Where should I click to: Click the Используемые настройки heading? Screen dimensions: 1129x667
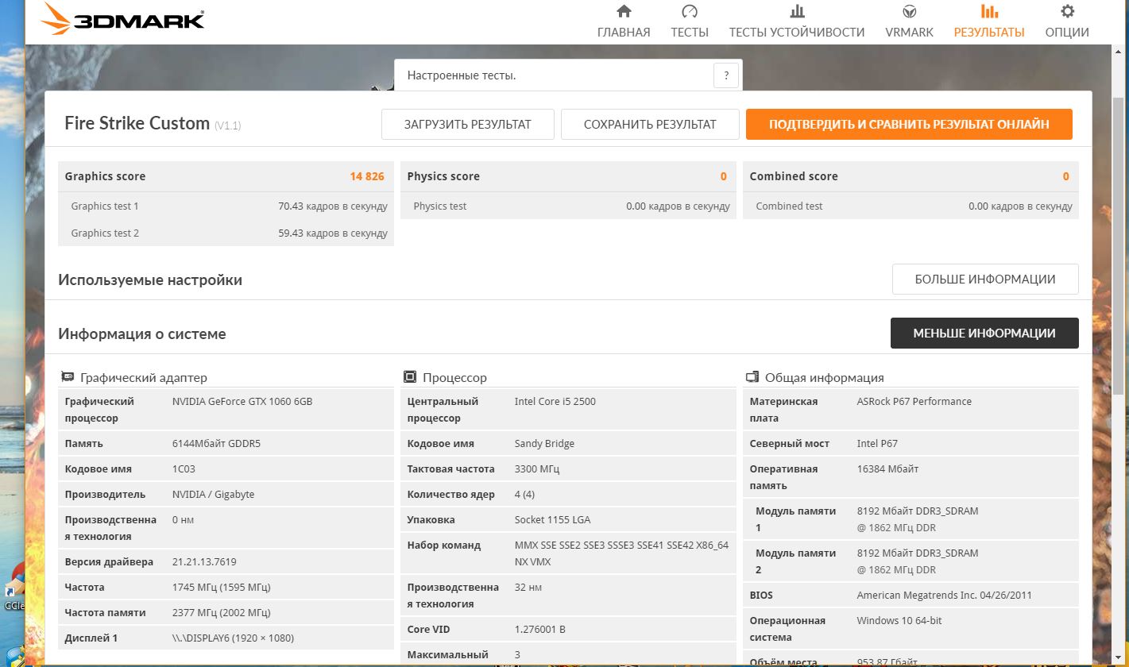(x=150, y=280)
